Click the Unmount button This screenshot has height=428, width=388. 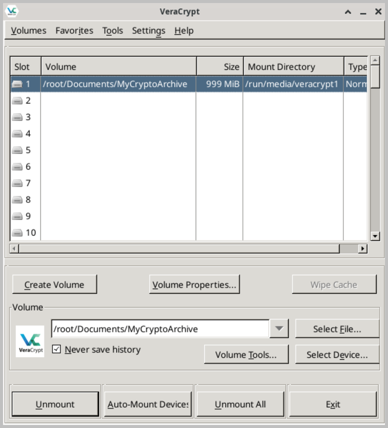point(55,404)
